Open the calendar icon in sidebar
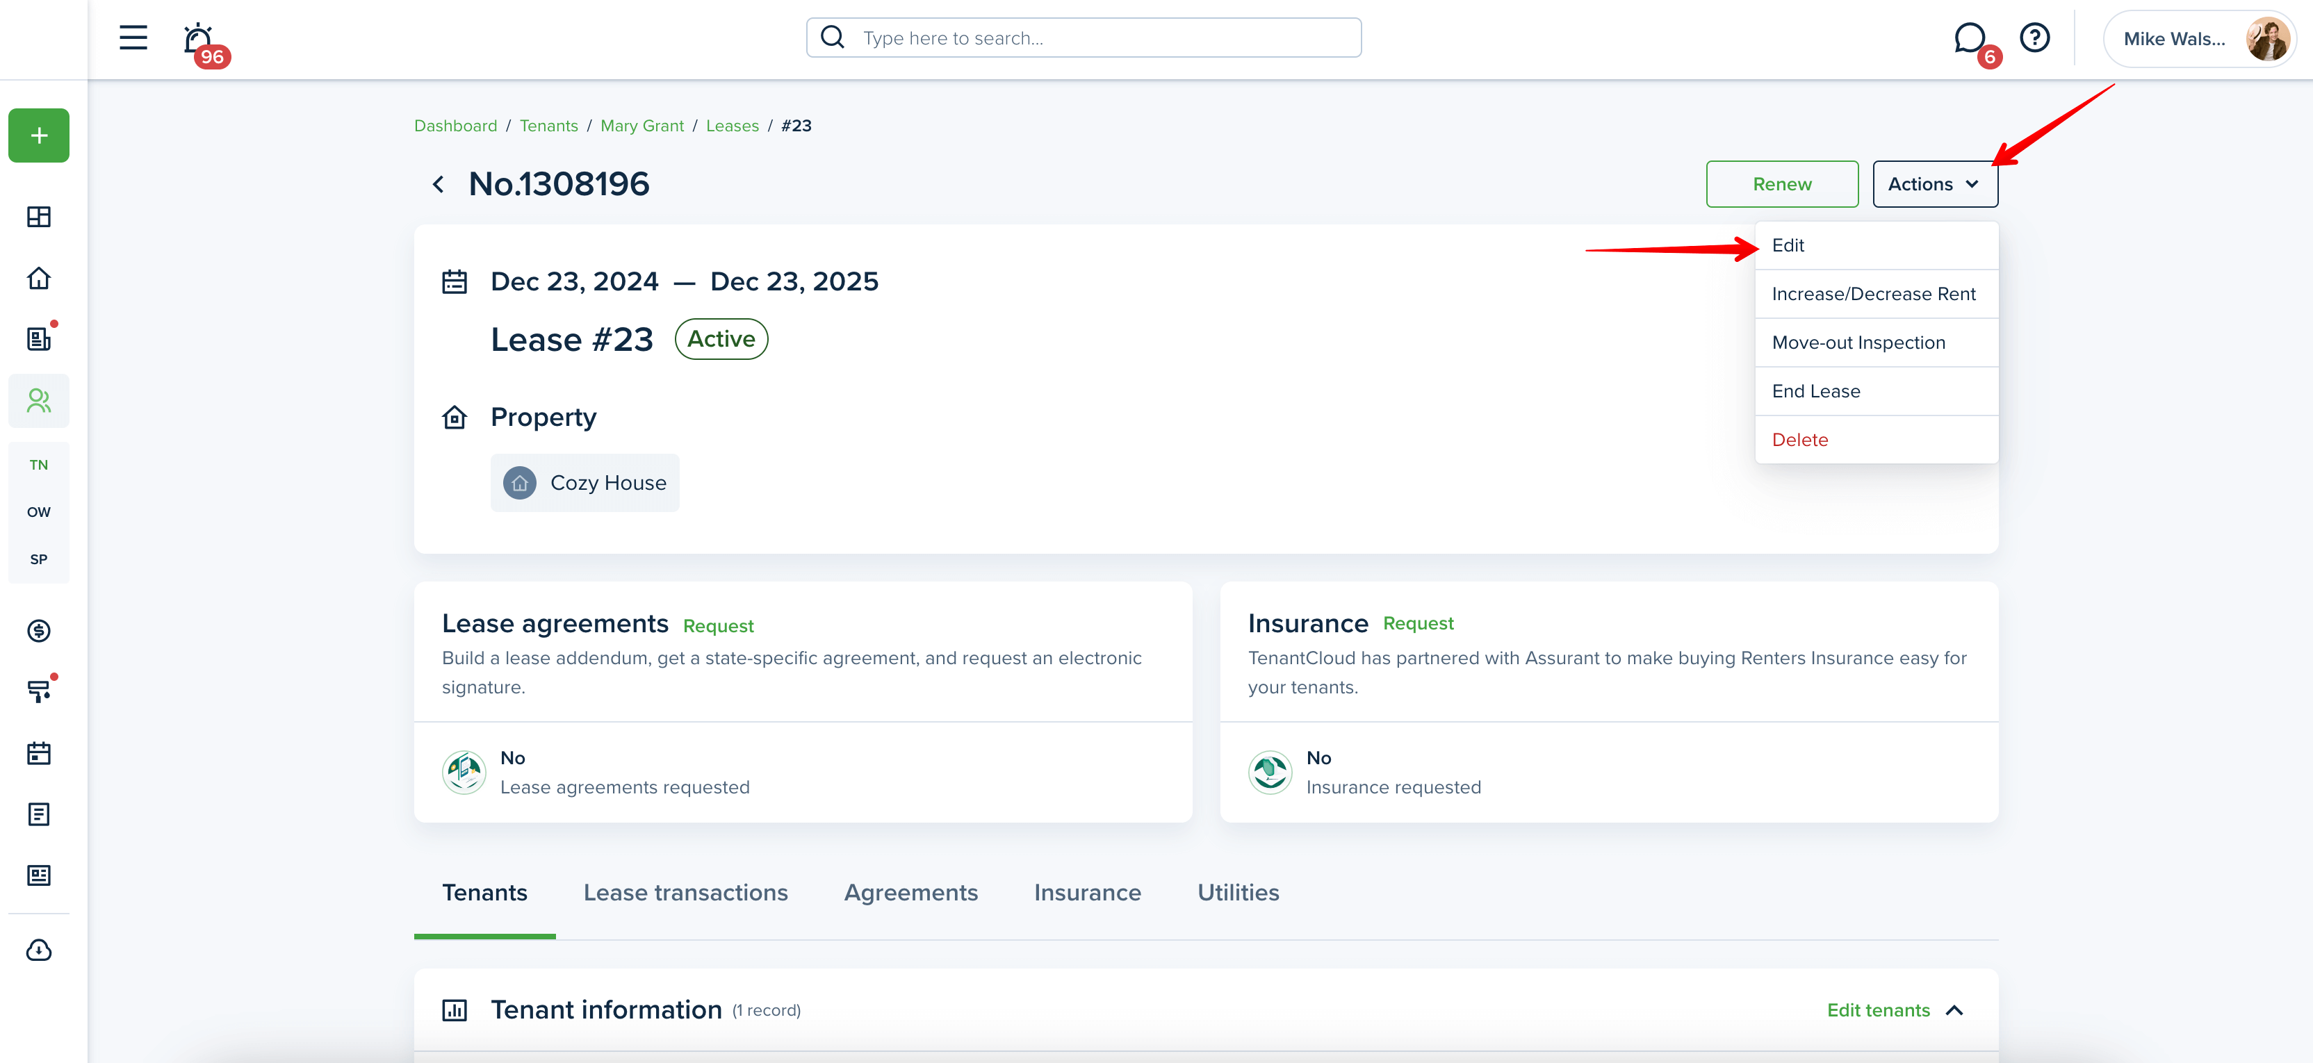Viewport: 2313px width, 1063px height. (x=39, y=753)
